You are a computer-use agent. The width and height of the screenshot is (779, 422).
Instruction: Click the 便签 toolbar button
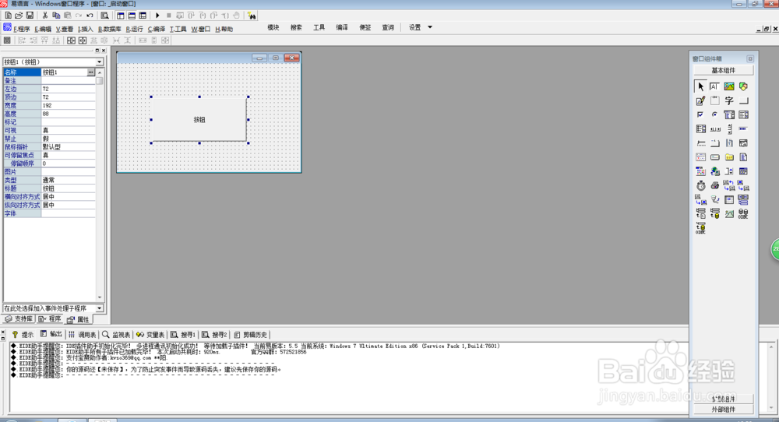tap(365, 28)
